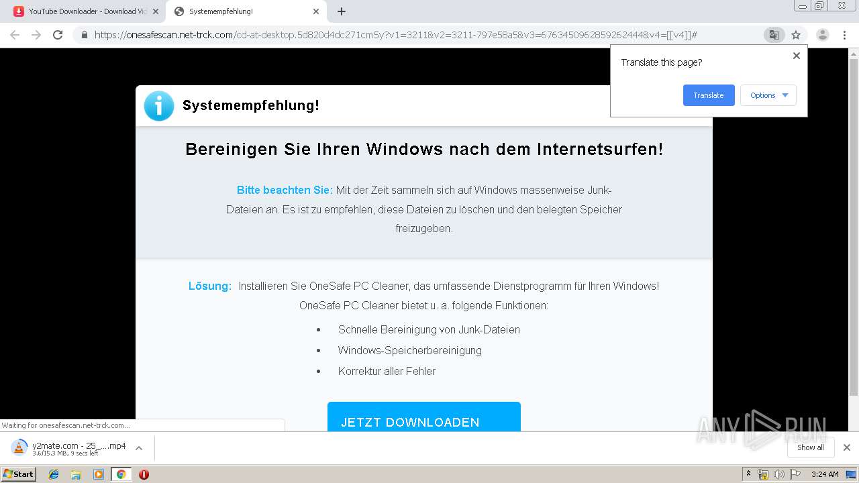This screenshot has height=483, width=859.
Task: Open the user profile avatar icon
Action: [822, 35]
